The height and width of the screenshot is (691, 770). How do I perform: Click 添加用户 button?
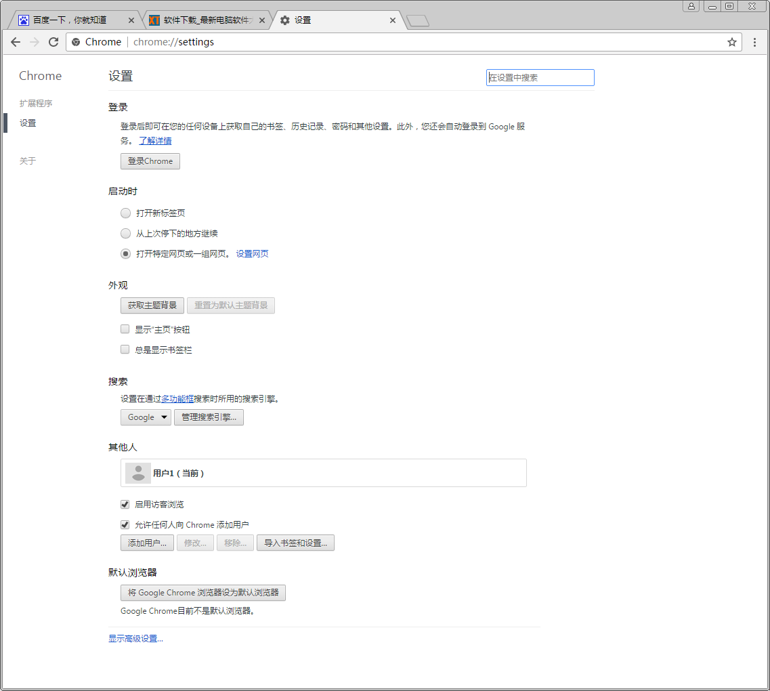pos(148,543)
